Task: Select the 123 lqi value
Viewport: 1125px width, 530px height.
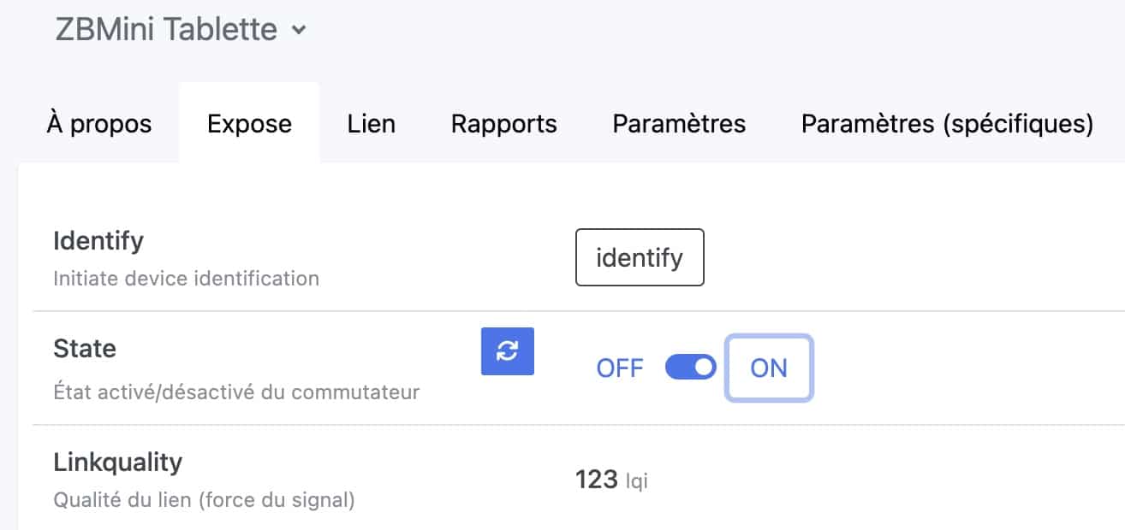Action: tap(611, 480)
